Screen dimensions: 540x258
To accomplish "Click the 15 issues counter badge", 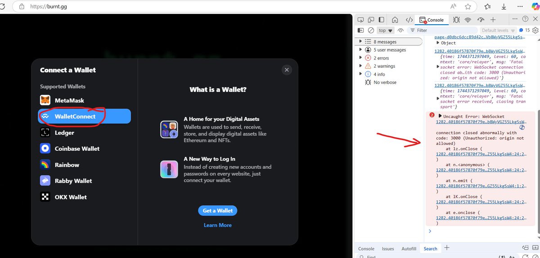I will click(x=525, y=31).
